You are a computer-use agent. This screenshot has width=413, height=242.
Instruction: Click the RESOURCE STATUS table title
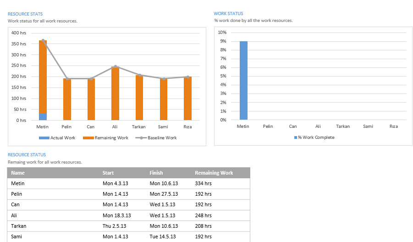[27, 155]
